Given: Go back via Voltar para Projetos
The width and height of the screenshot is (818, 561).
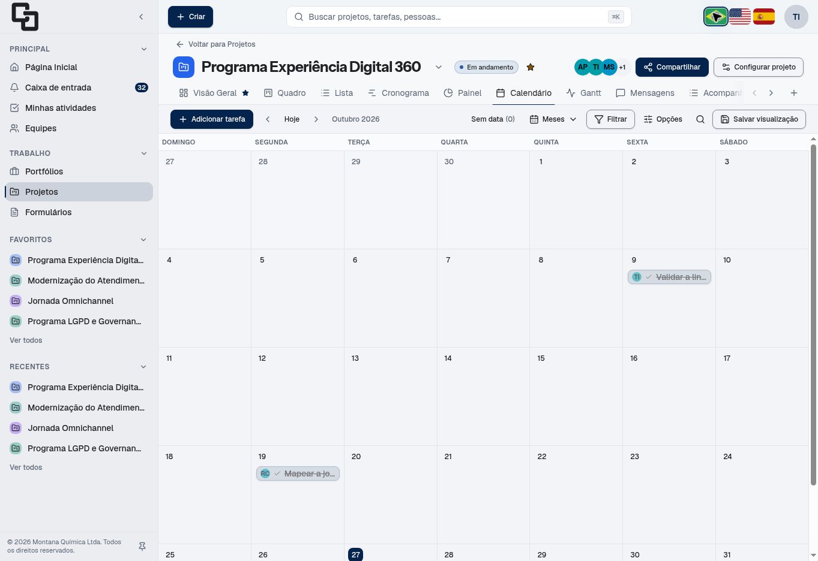Looking at the screenshot, I should [x=215, y=44].
